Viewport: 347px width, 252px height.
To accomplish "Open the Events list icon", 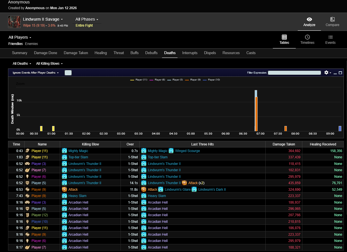I will 330,37.
